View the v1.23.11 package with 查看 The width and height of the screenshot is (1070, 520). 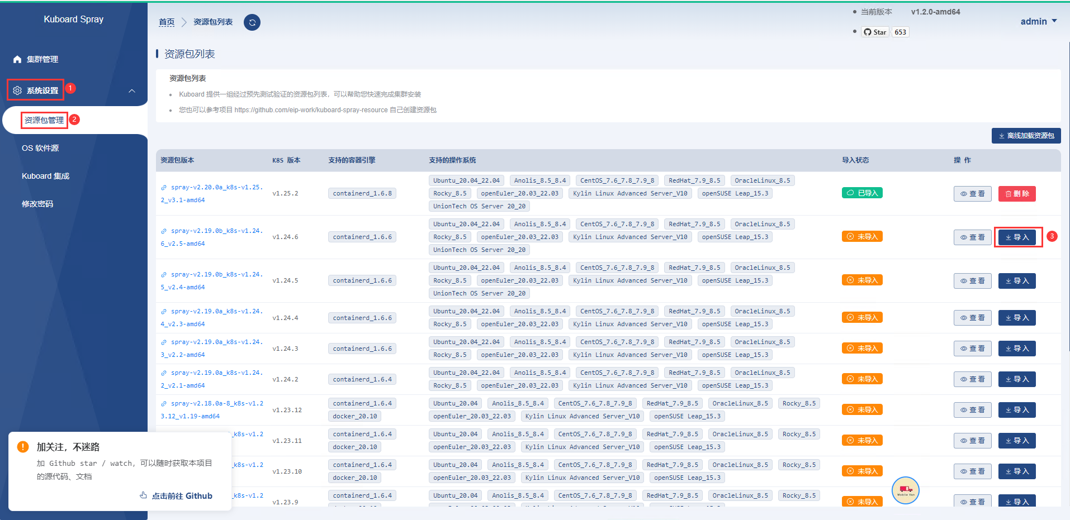(x=973, y=441)
